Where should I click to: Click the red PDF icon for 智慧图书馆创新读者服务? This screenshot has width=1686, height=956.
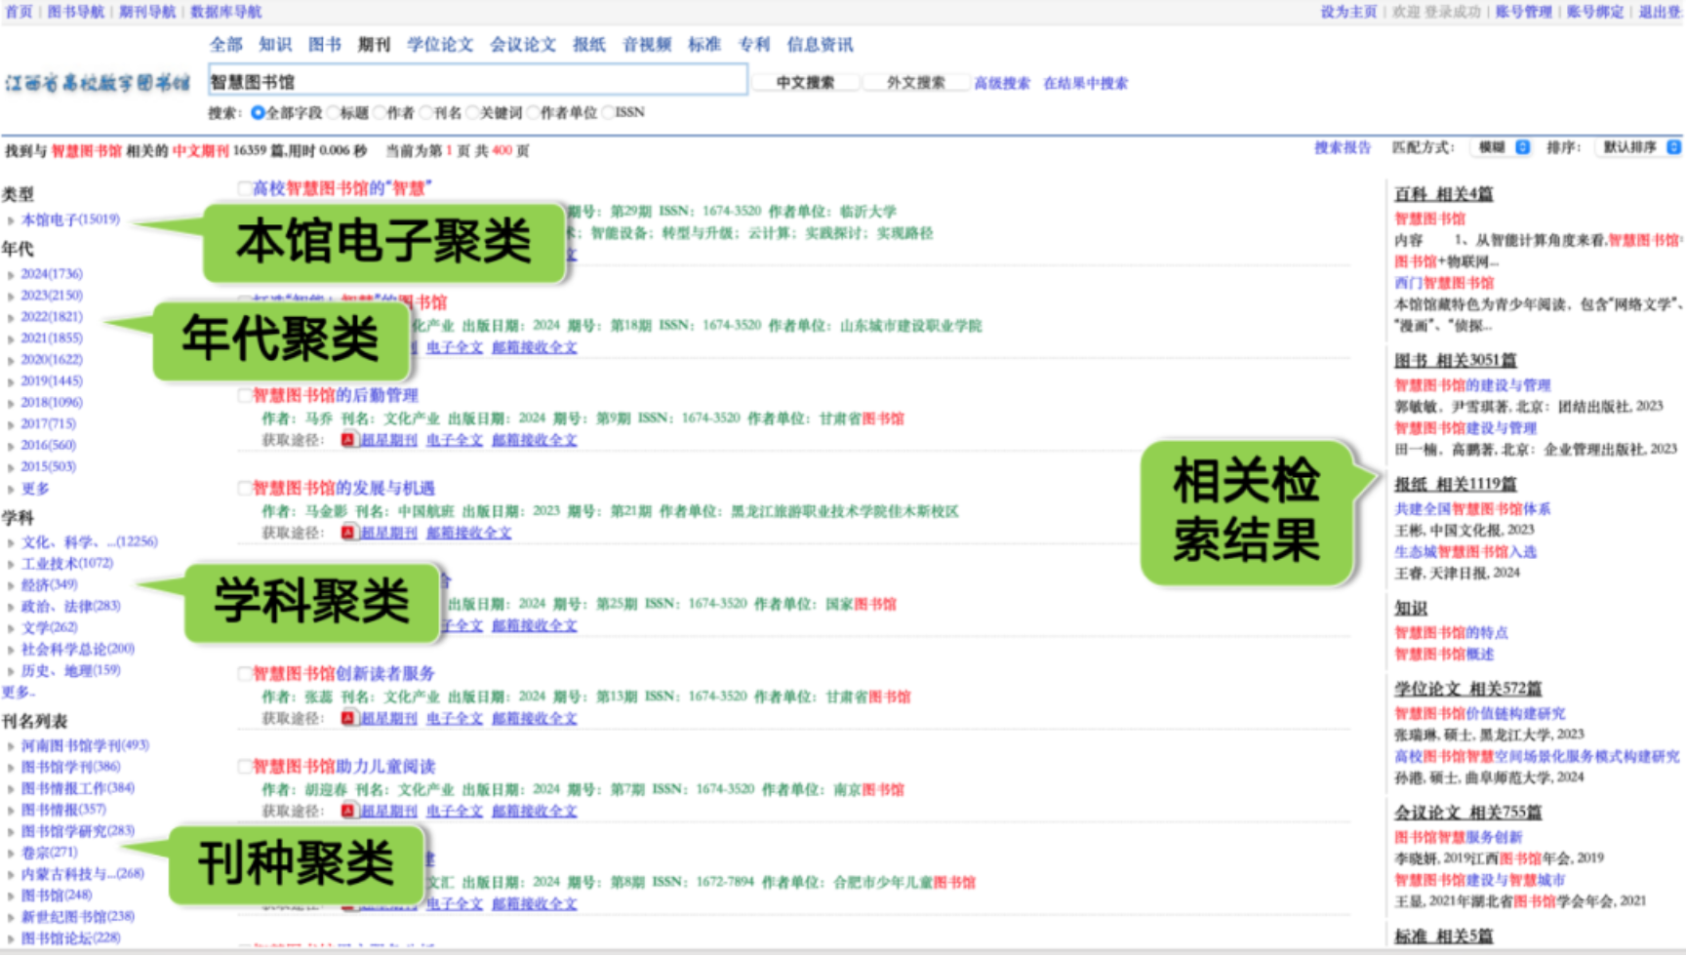click(x=348, y=718)
